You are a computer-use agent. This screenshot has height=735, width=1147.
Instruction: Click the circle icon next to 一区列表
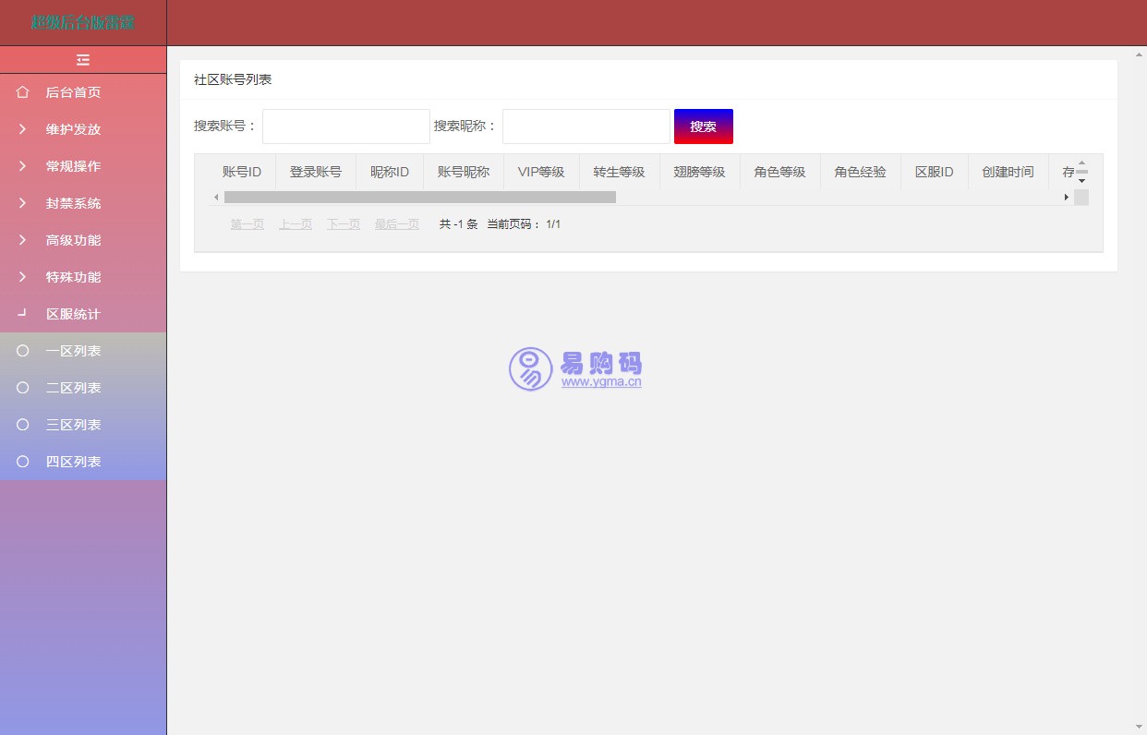23,351
